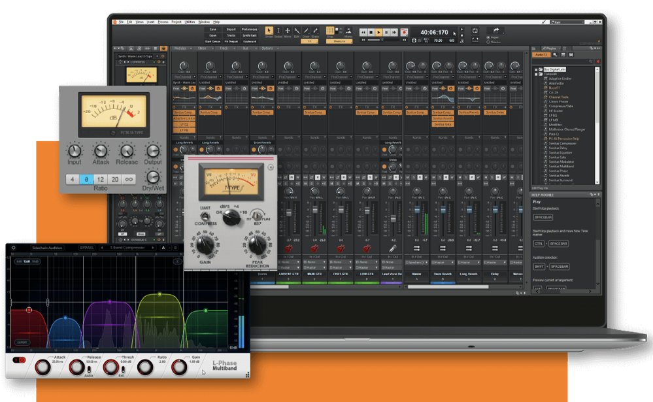Select the infinity ratio on U-Type compressor
This screenshot has width=653, height=402.
click(x=129, y=179)
